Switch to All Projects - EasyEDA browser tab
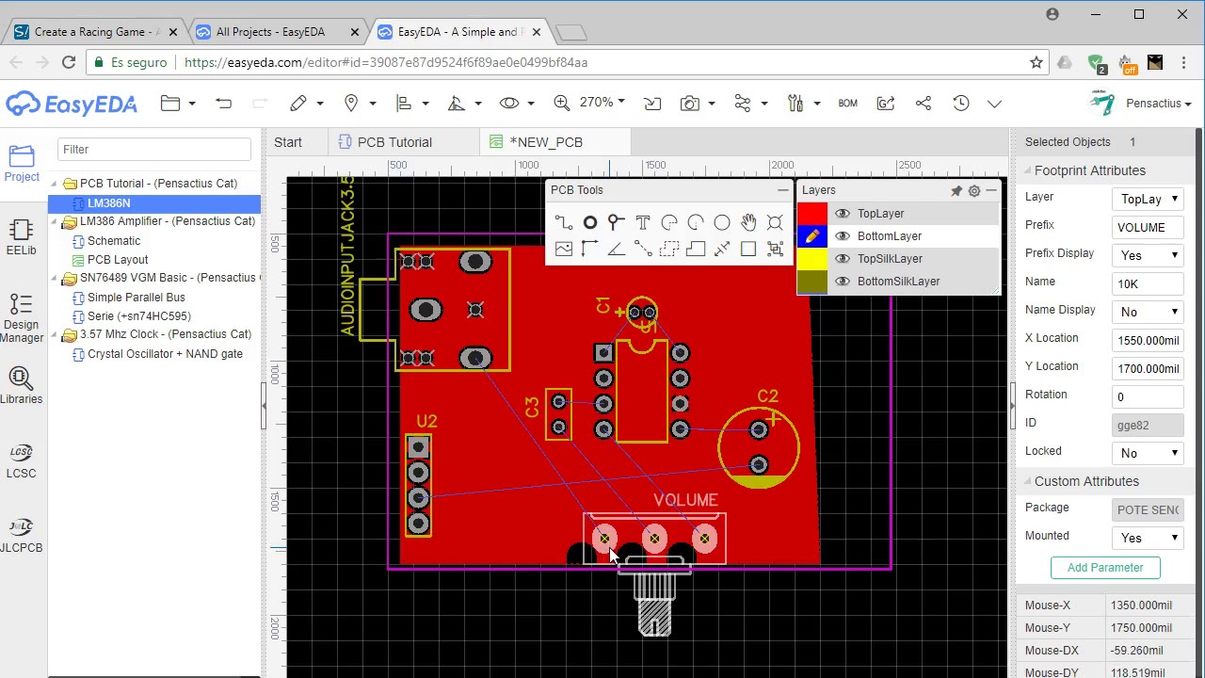 tap(270, 32)
